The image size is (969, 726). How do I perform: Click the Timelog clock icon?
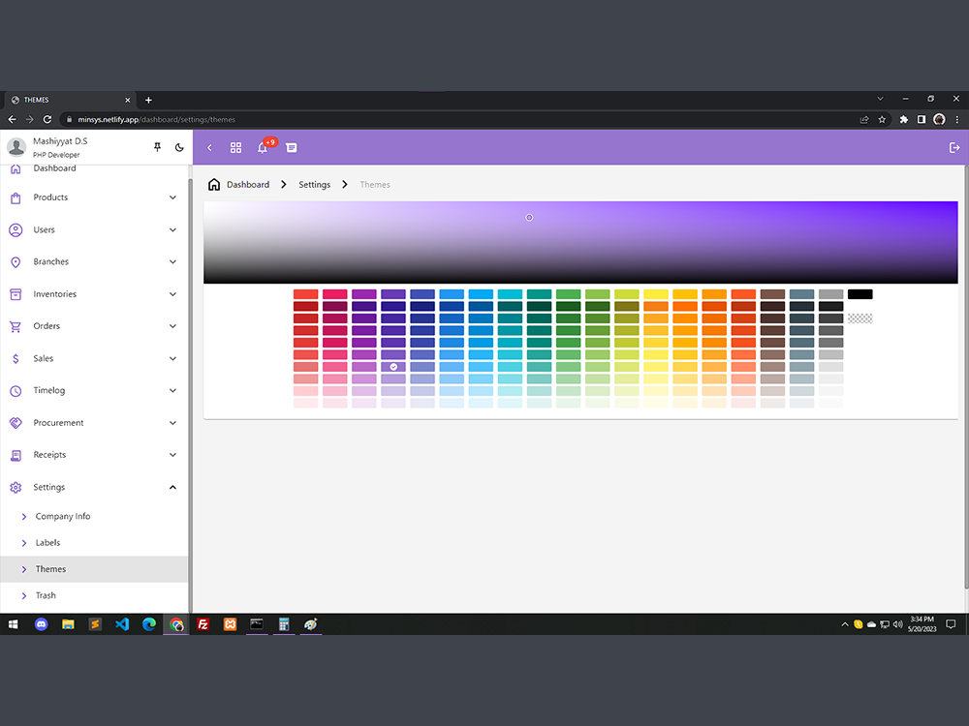pos(16,391)
